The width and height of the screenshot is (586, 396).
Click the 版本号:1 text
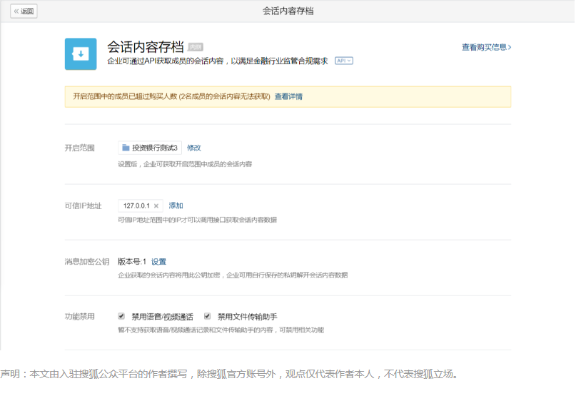click(132, 262)
